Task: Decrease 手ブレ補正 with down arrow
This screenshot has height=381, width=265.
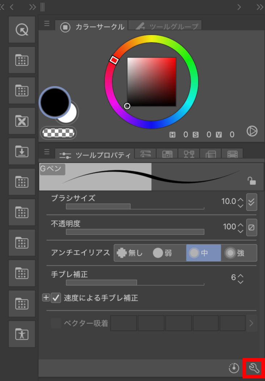Action: pyautogui.click(x=240, y=282)
